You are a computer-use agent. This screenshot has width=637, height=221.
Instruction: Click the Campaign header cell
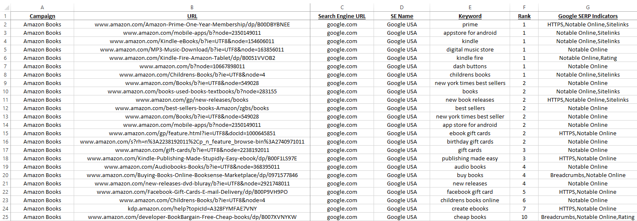coord(42,16)
